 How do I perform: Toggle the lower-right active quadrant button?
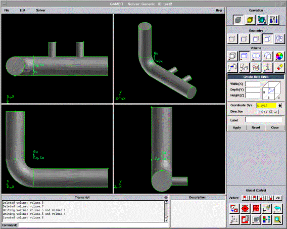point(270,198)
